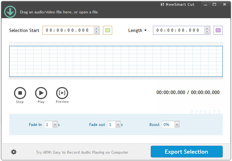This screenshot has width=232, height=161.
Task: Open settings with the gear icon
Action: (x=14, y=152)
